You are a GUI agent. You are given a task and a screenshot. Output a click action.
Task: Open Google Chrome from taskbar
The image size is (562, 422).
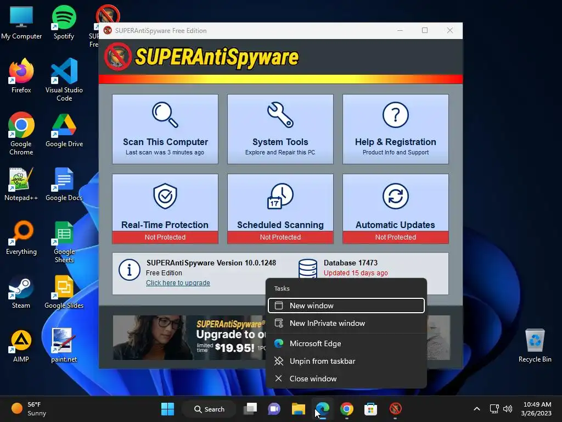[347, 409]
